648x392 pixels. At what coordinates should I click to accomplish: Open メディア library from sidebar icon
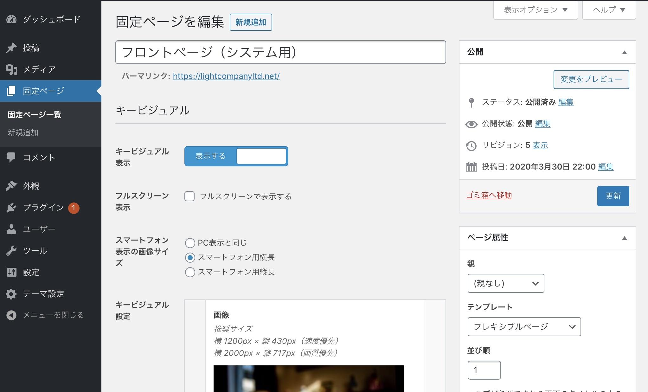point(12,69)
